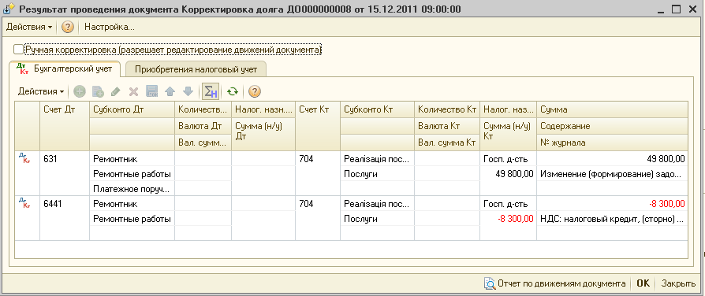Click the Сумма column header
Viewport: 705px width, 296px height.
pos(612,109)
